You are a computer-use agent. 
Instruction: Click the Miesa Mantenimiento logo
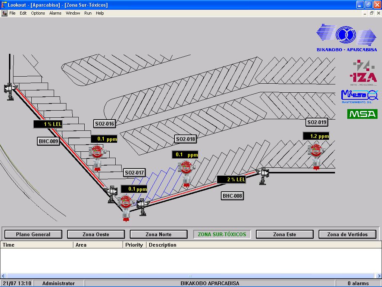click(x=360, y=97)
